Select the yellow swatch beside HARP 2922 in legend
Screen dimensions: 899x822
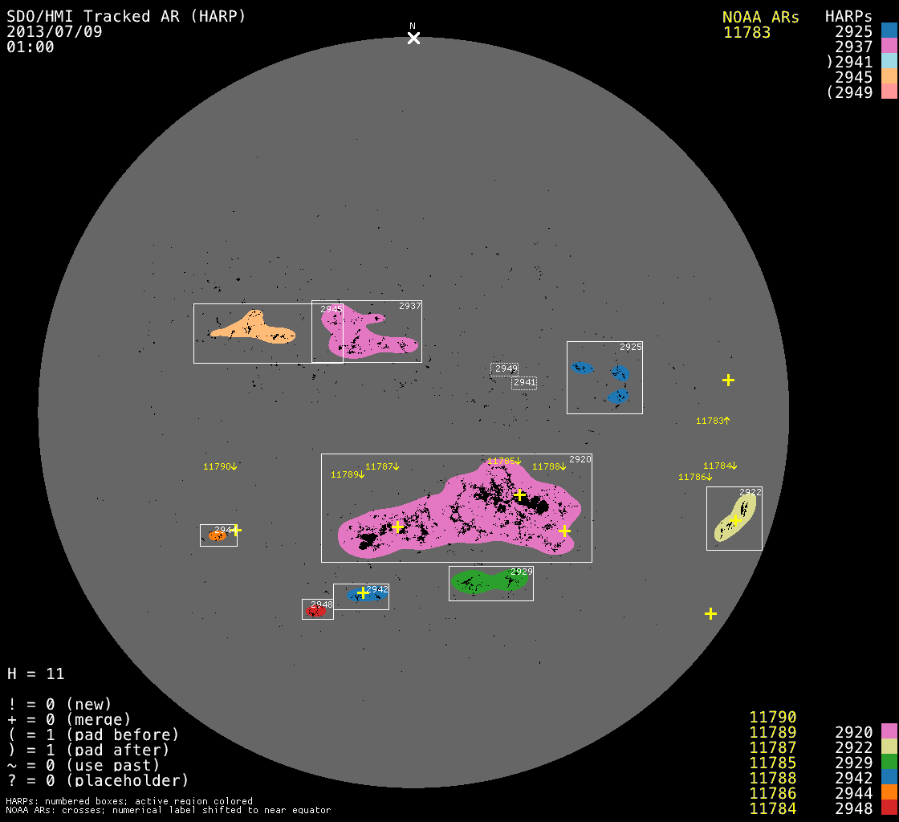tap(889, 747)
